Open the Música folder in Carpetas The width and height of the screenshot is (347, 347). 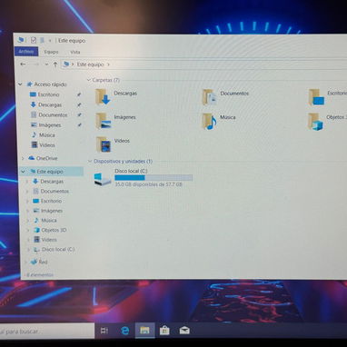(219, 121)
